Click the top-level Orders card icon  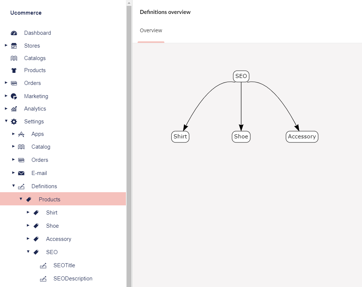tap(14, 83)
